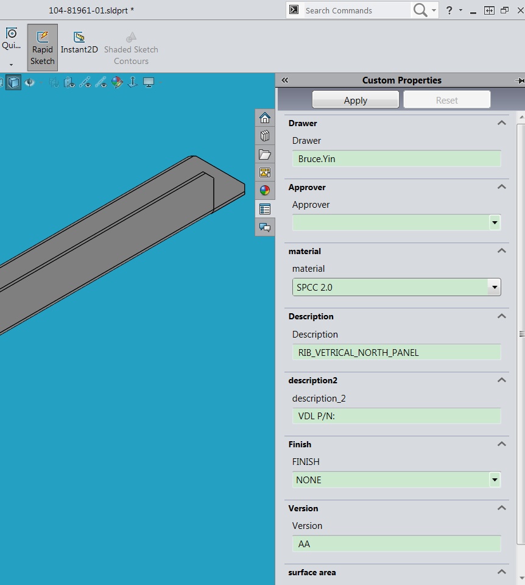Click the search magnifier icon
Screen dimensions: 525x585
[420, 10]
